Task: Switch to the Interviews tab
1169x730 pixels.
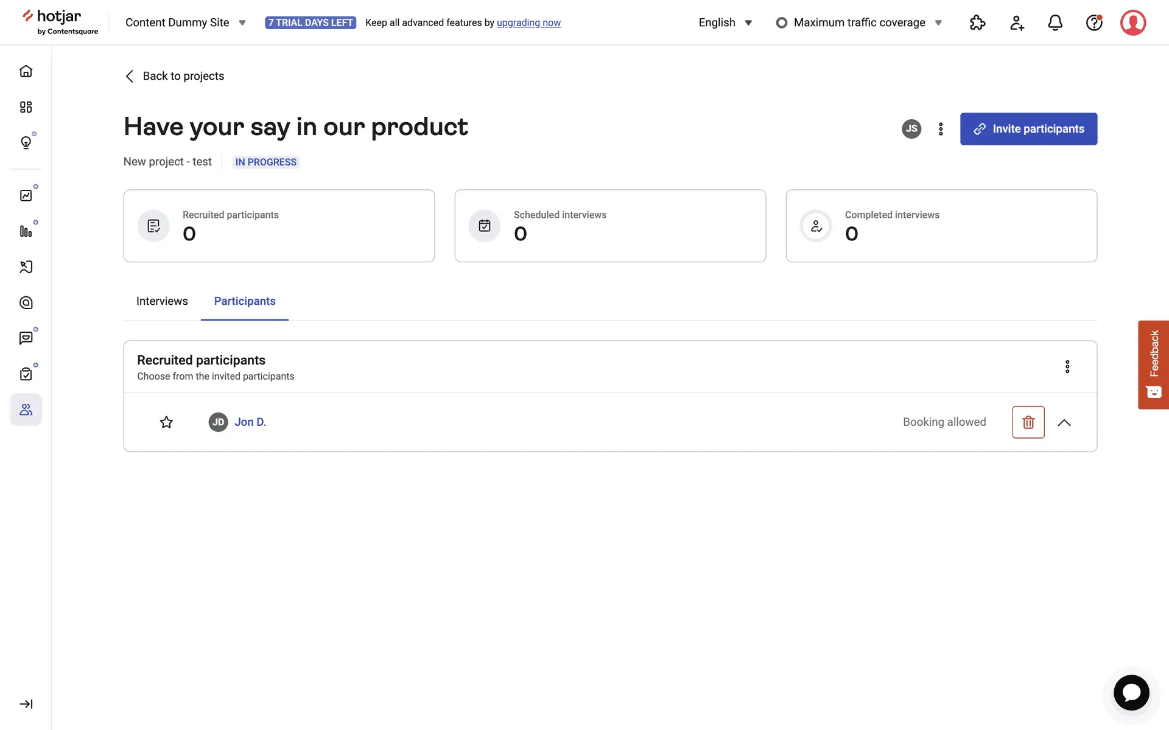Action: pyautogui.click(x=162, y=301)
